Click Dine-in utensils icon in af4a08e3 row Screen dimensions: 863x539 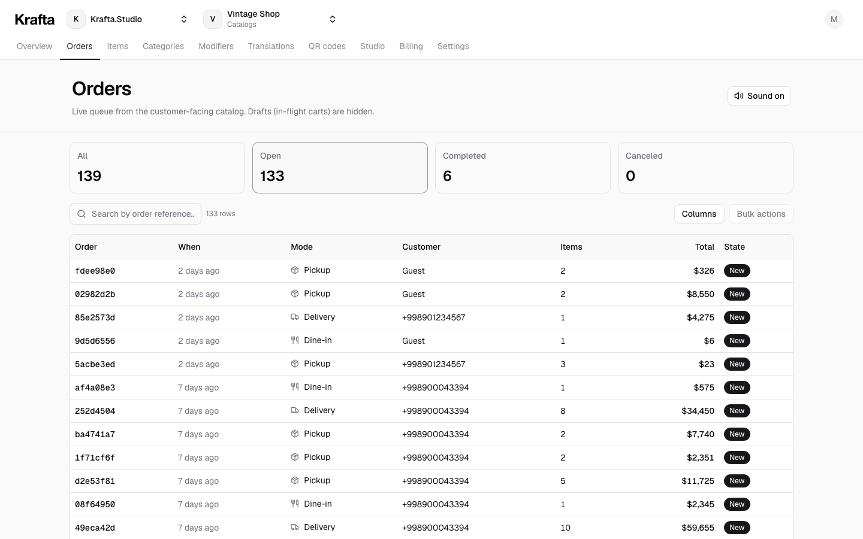coord(295,387)
